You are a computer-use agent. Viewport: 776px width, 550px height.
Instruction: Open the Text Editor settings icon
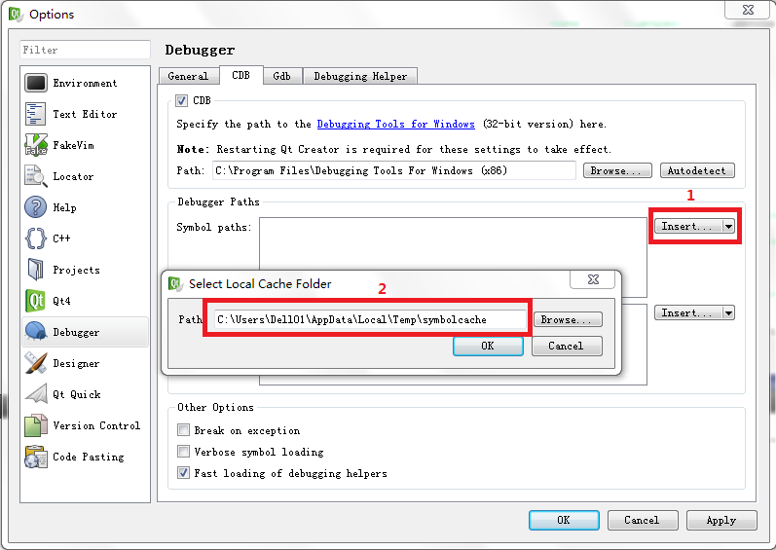pyautogui.click(x=36, y=115)
